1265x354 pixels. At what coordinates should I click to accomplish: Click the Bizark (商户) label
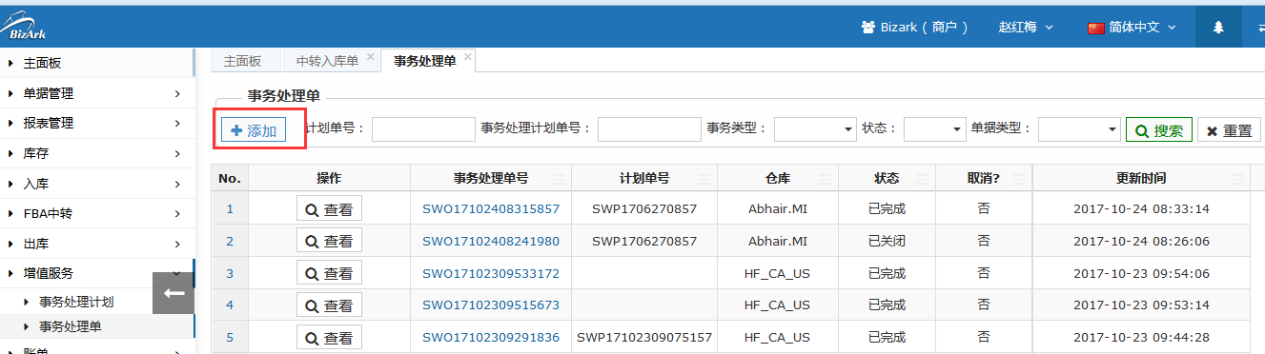[x=925, y=27]
